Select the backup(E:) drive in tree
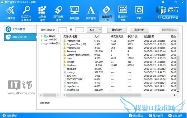The height and width of the screenshot is (118, 187). 54,43
